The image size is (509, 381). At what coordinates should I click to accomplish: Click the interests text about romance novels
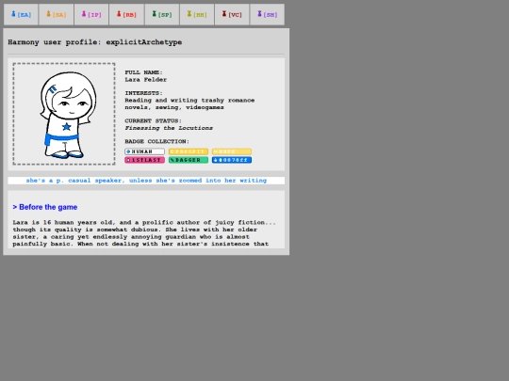[189, 104]
